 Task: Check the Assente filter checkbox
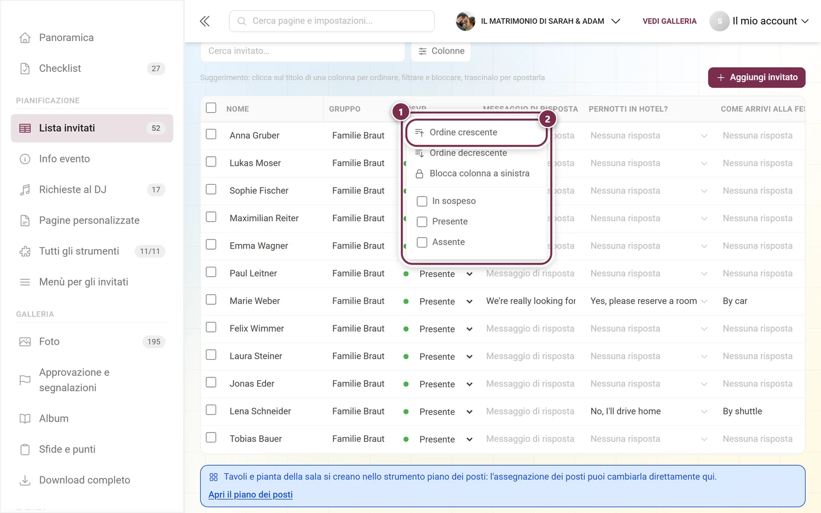pos(422,242)
